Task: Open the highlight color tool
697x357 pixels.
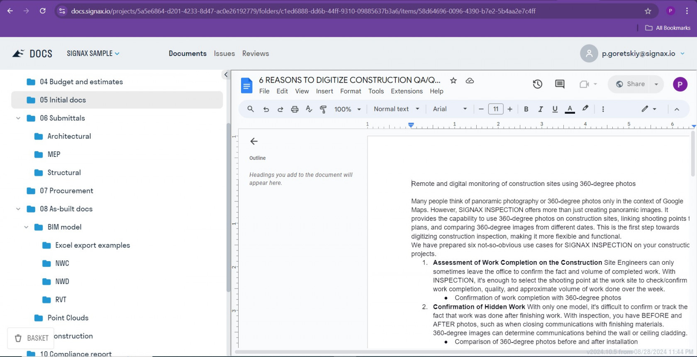Action: (x=585, y=109)
